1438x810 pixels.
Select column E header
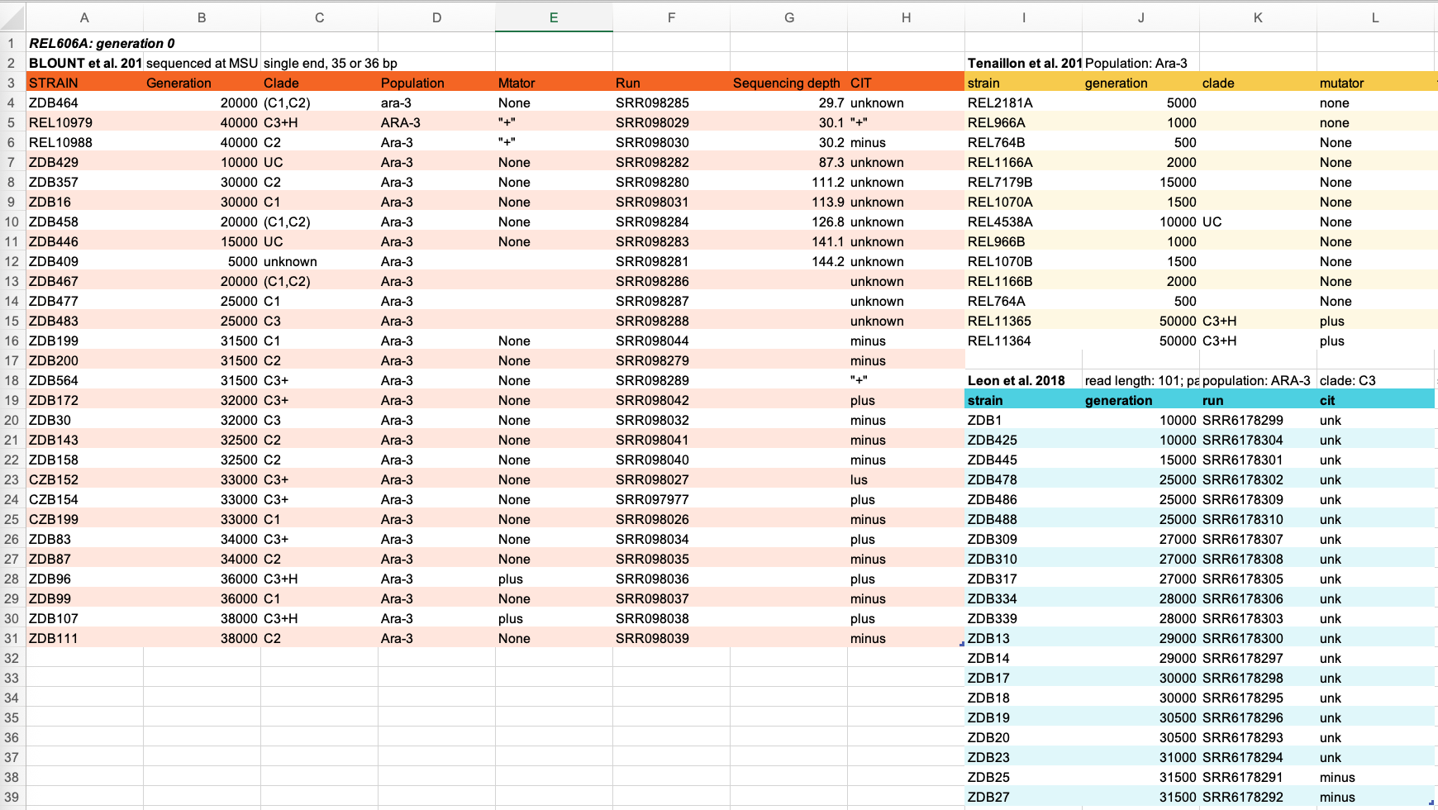[554, 17]
